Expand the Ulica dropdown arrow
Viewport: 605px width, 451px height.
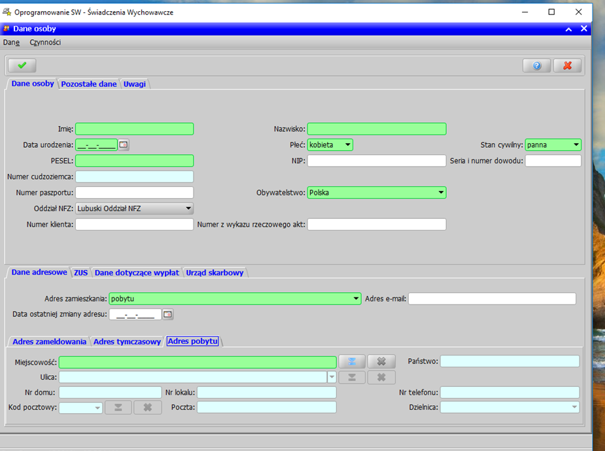[332, 377]
